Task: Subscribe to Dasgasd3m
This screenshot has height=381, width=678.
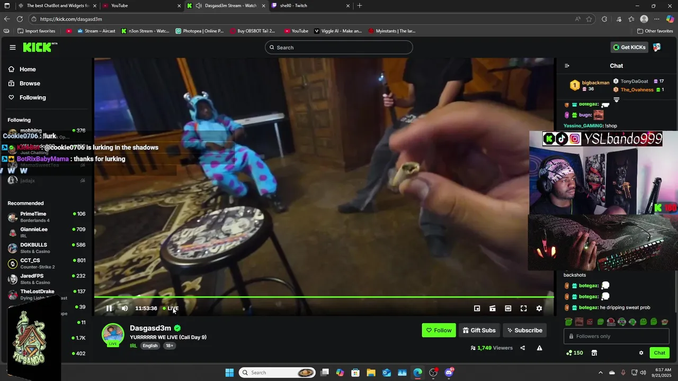Action: [524, 330]
